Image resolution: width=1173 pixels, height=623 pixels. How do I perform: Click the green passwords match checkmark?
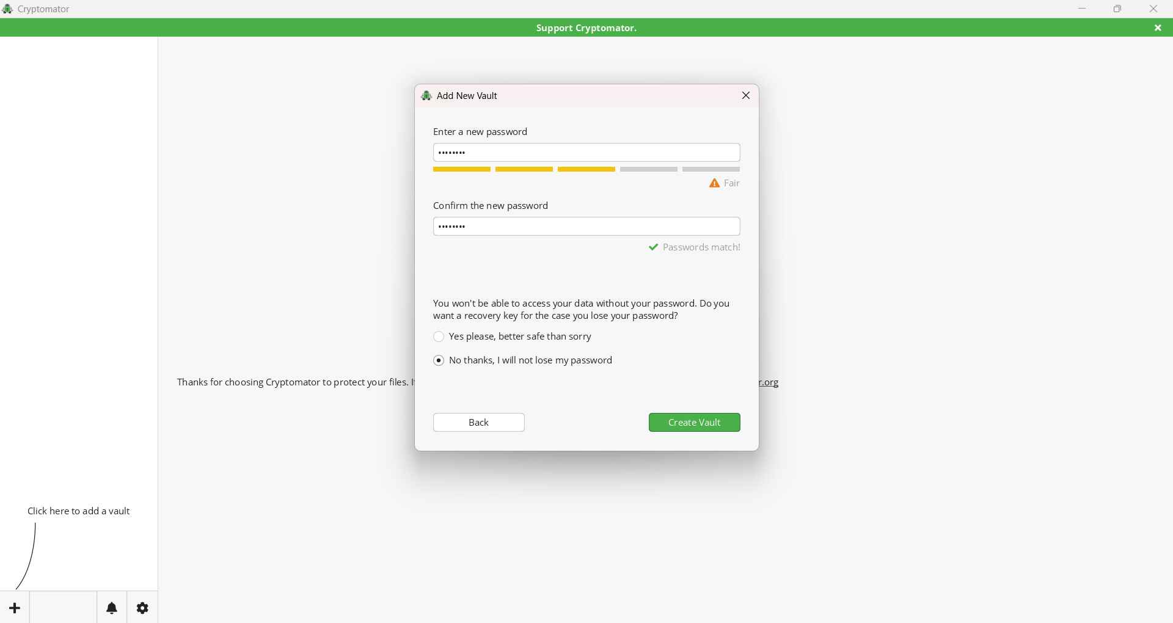654,247
